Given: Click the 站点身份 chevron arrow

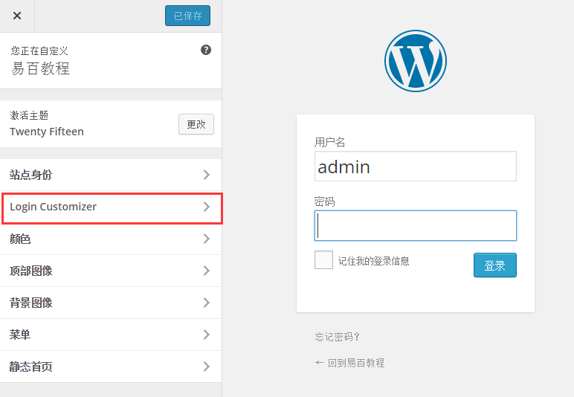Looking at the screenshot, I should tap(206, 175).
